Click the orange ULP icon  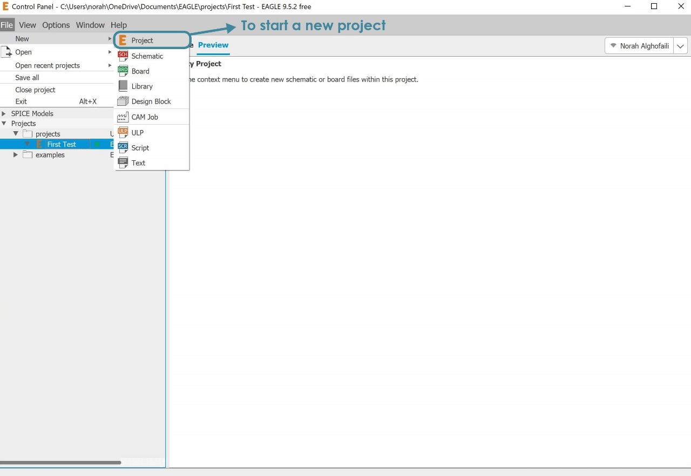123,132
